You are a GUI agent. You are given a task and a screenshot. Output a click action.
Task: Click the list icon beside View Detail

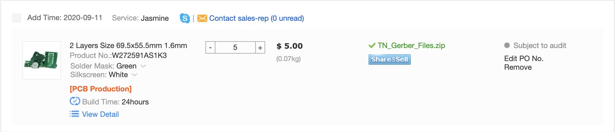click(x=74, y=114)
